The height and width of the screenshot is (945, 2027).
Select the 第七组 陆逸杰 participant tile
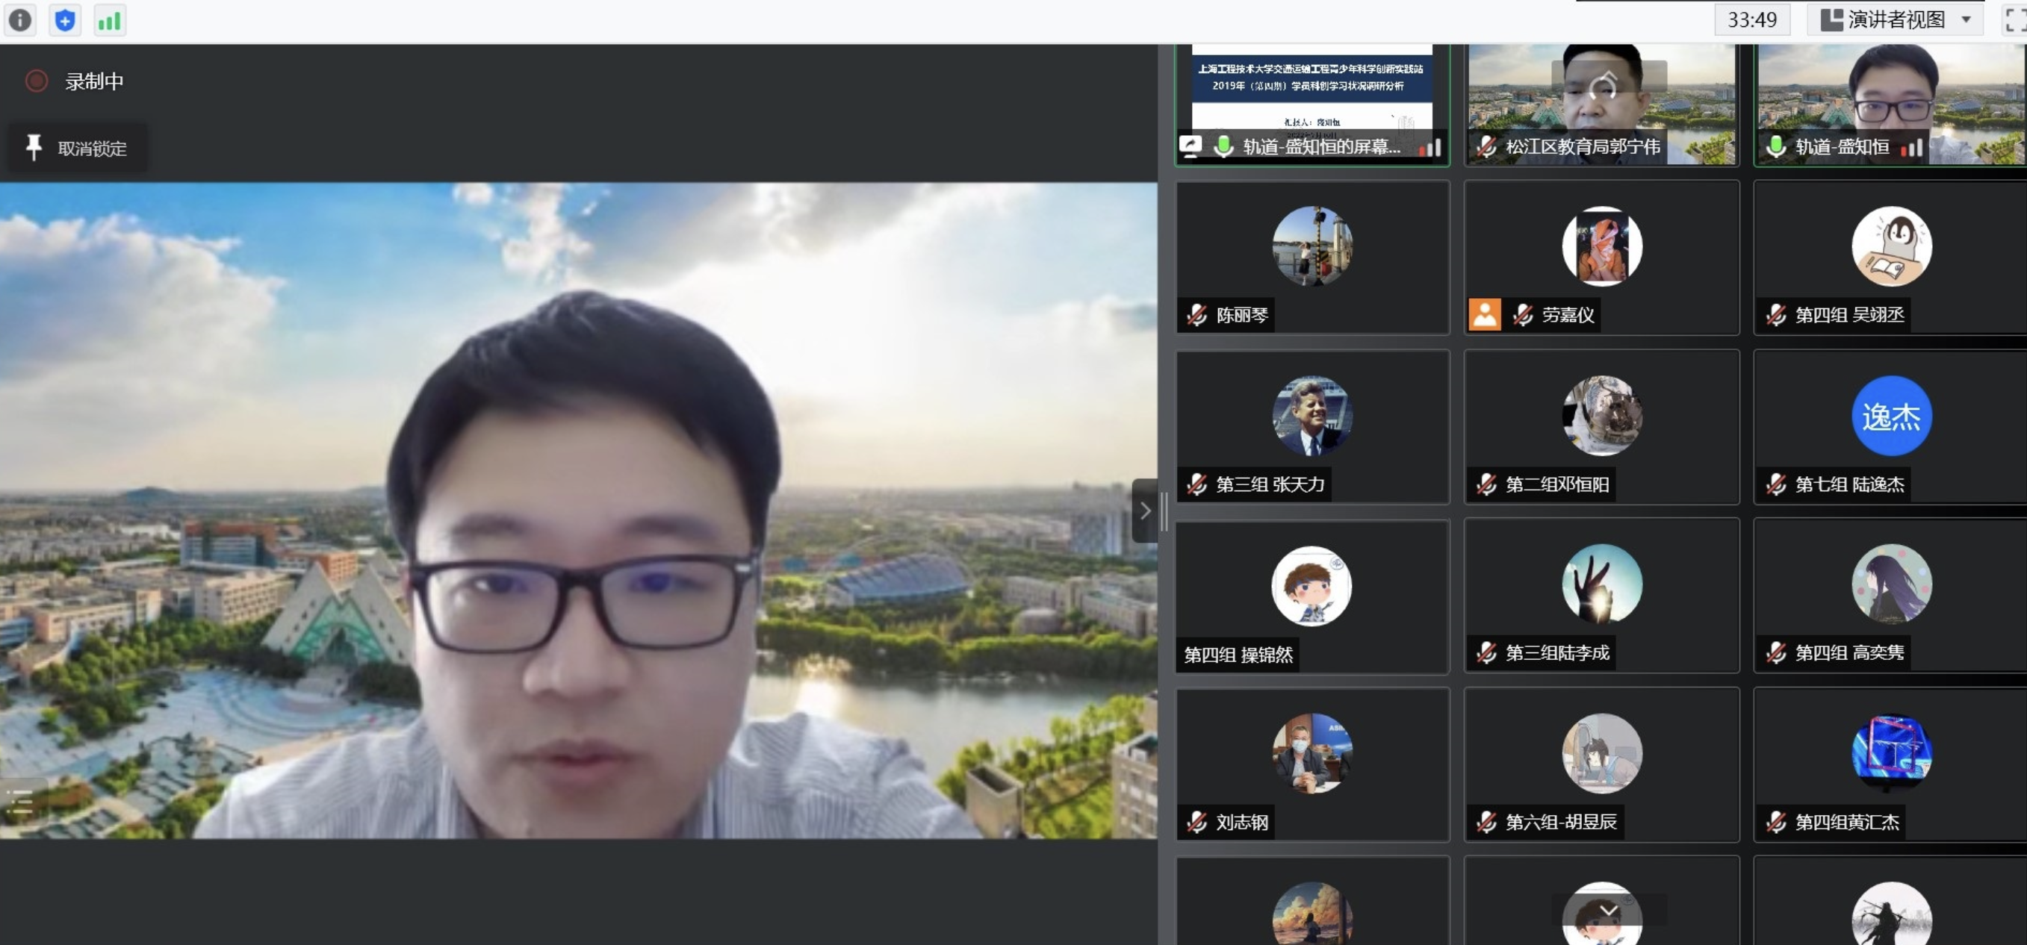point(1891,427)
